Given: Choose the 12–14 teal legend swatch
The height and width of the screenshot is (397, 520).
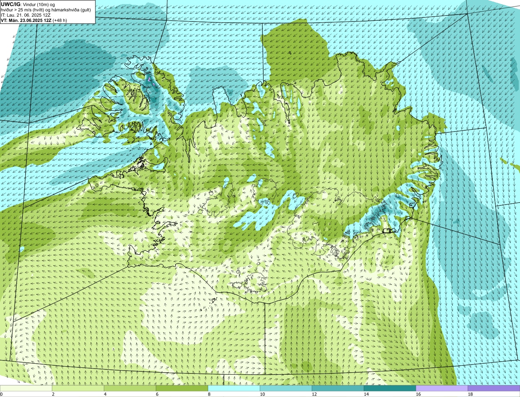Looking at the screenshot, I should [x=338, y=388].
